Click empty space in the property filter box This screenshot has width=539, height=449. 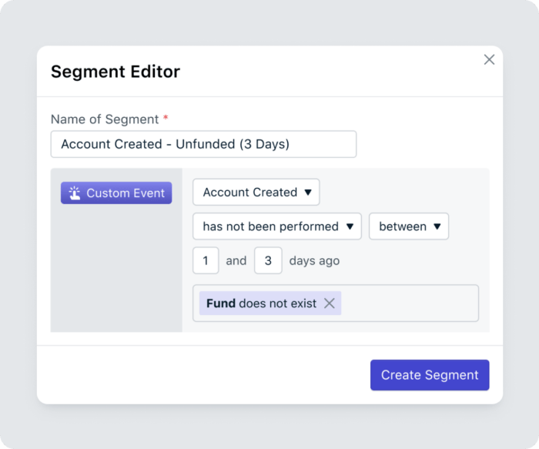(x=408, y=303)
